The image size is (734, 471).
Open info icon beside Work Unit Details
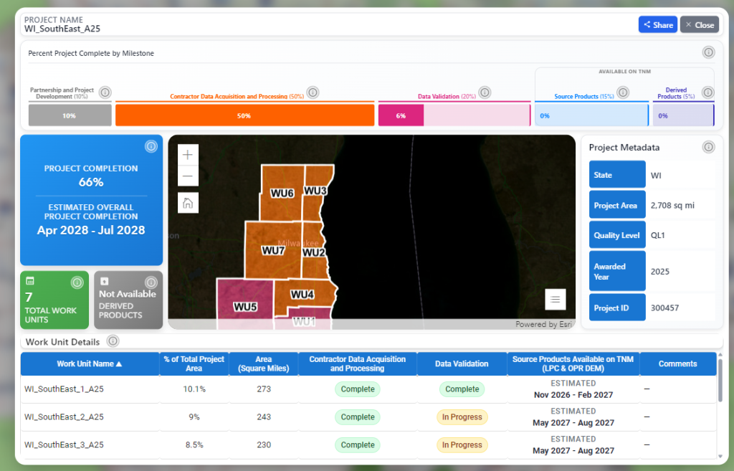click(113, 341)
